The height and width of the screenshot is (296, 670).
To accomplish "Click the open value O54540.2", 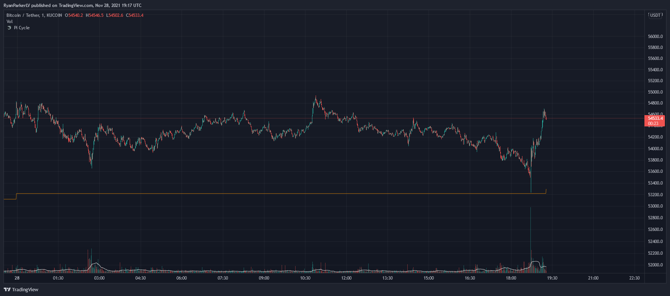I will (74, 15).
